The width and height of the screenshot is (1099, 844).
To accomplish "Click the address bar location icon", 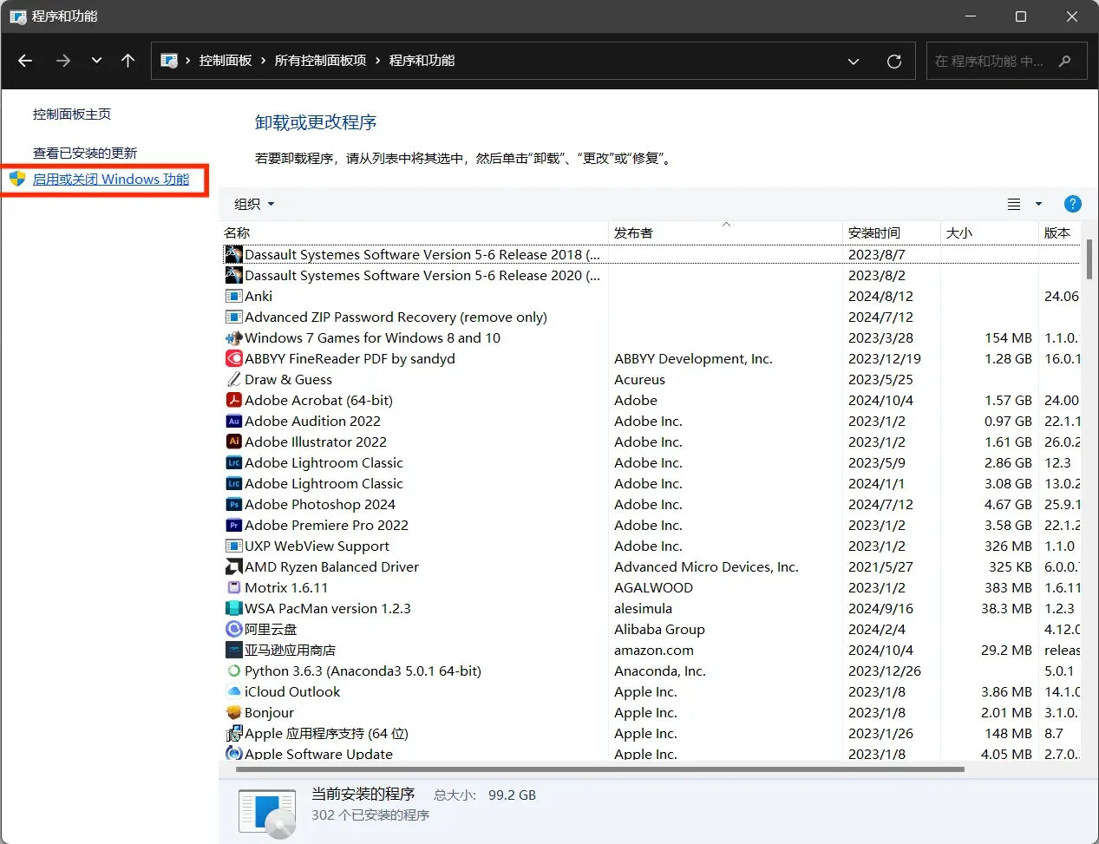I will pyautogui.click(x=170, y=61).
